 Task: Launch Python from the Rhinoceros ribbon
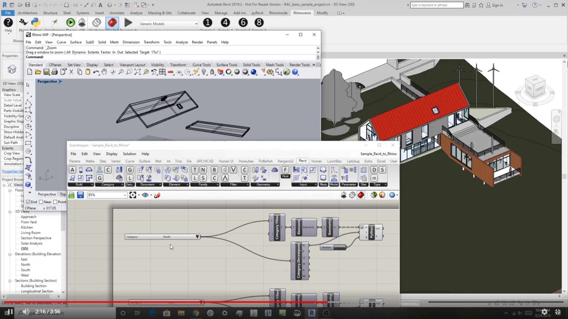point(36,22)
